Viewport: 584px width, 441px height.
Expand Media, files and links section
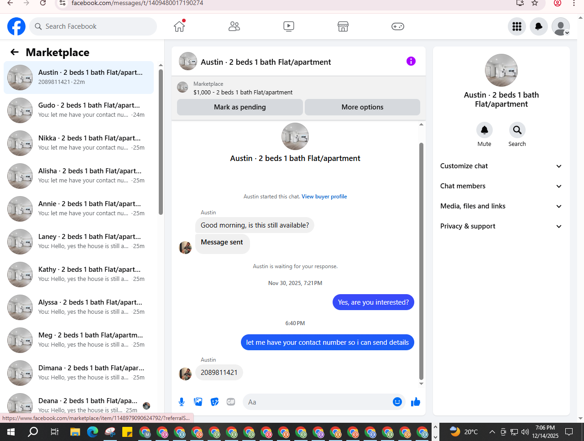(x=501, y=206)
